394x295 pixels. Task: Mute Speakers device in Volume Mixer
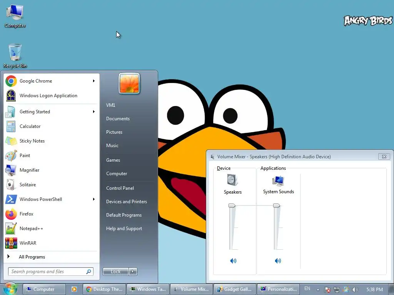(x=233, y=261)
